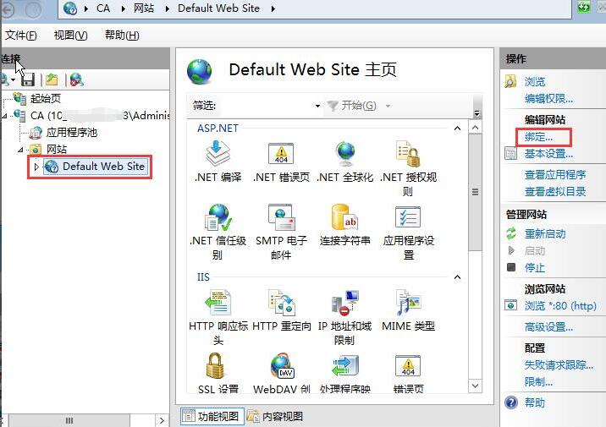The height and width of the screenshot is (427, 606).
Task: Select 应用程序池 in connections tree
Action: (71, 133)
